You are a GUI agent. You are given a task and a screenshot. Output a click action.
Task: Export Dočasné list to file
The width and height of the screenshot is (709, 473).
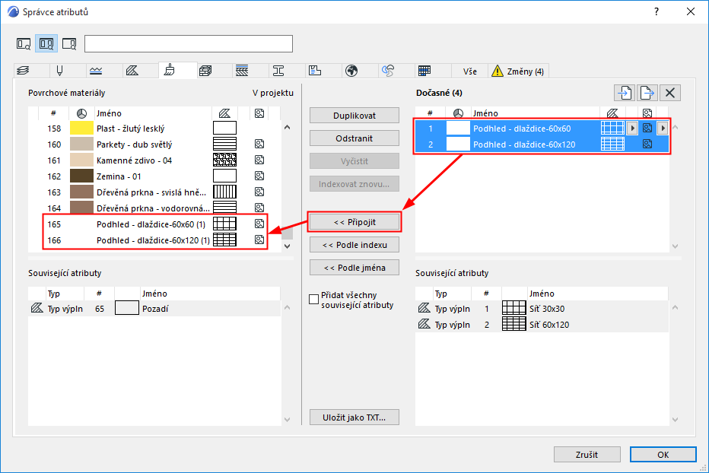[647, 93]
